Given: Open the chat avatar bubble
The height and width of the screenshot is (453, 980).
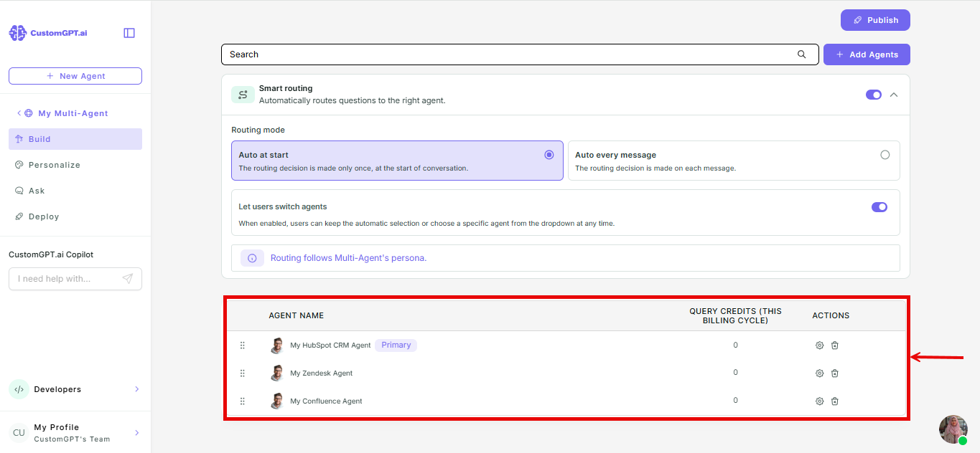Looking at the screenshot, I should tap(953, 429).
